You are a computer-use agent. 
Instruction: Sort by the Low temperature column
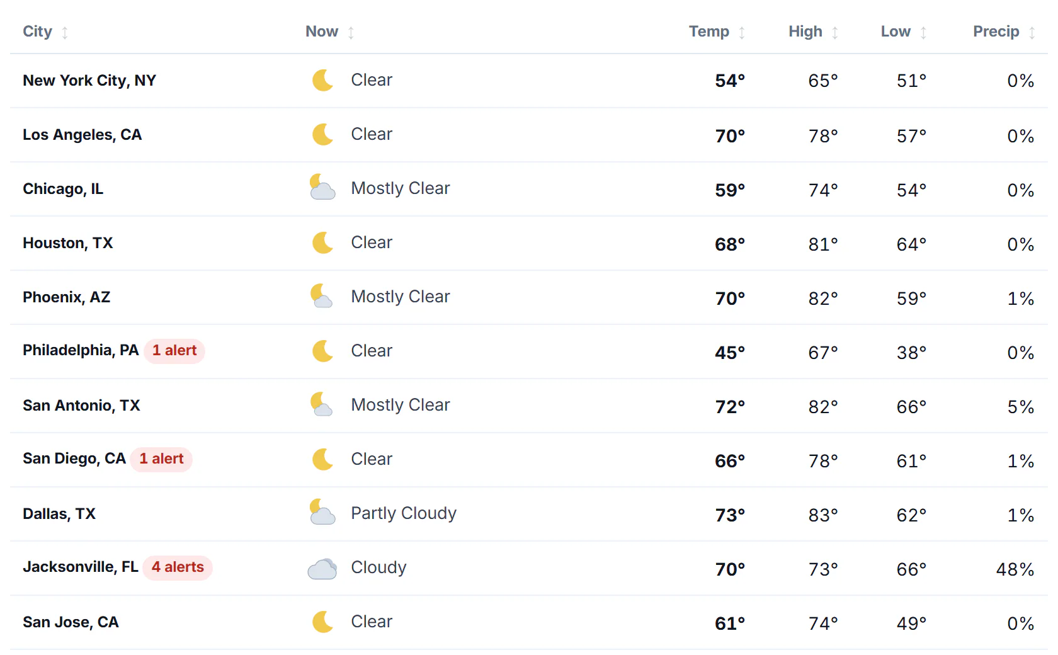904,31
